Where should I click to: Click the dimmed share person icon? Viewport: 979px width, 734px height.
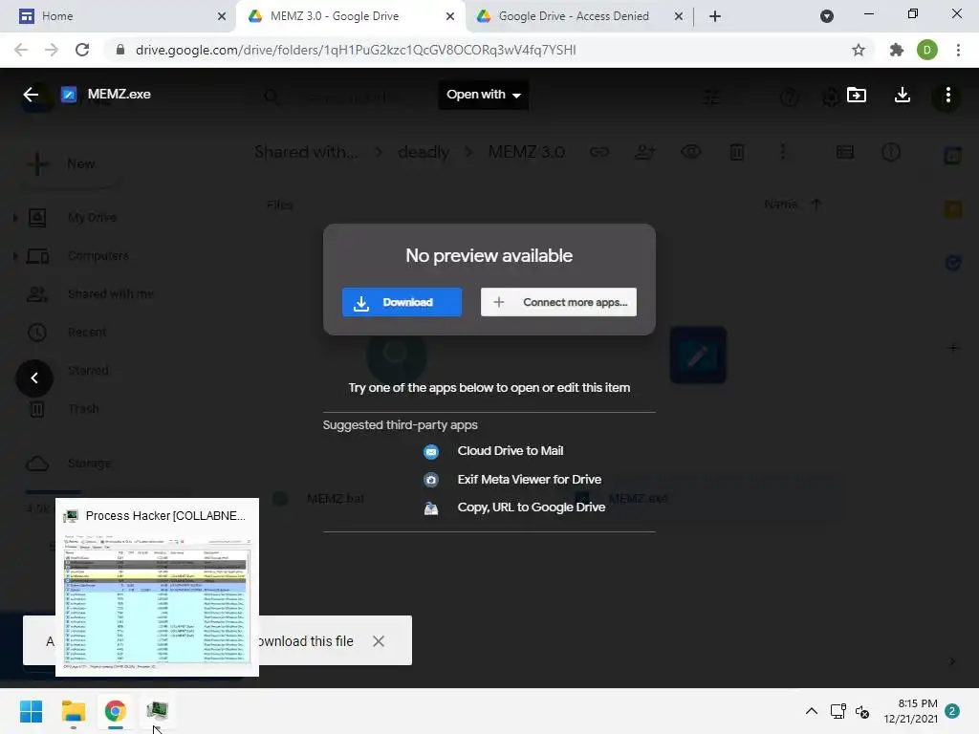645,152
